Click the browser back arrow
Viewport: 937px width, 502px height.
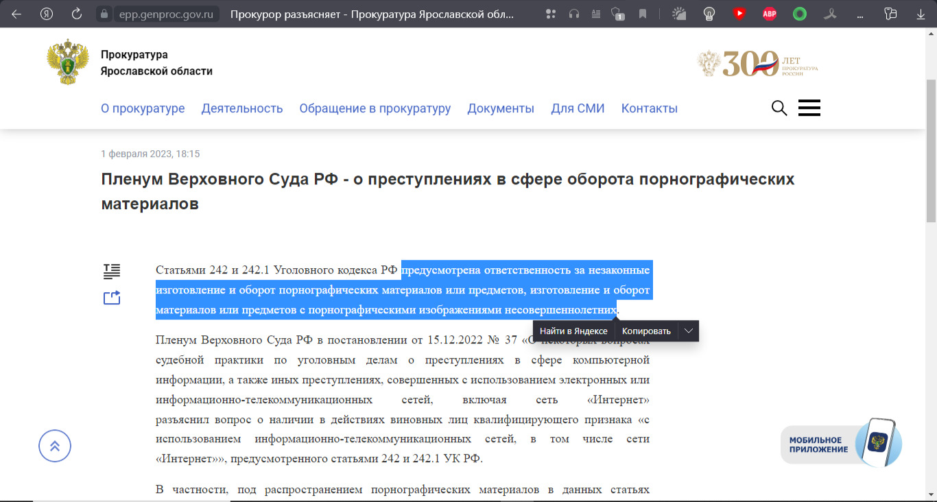(x=16, y=14)
